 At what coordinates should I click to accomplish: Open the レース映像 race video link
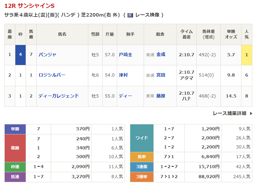coord(147,15)
